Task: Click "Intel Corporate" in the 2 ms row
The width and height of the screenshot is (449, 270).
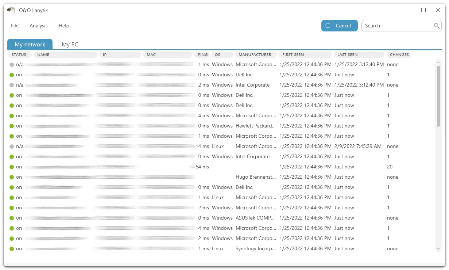Action: pos(253,85)
